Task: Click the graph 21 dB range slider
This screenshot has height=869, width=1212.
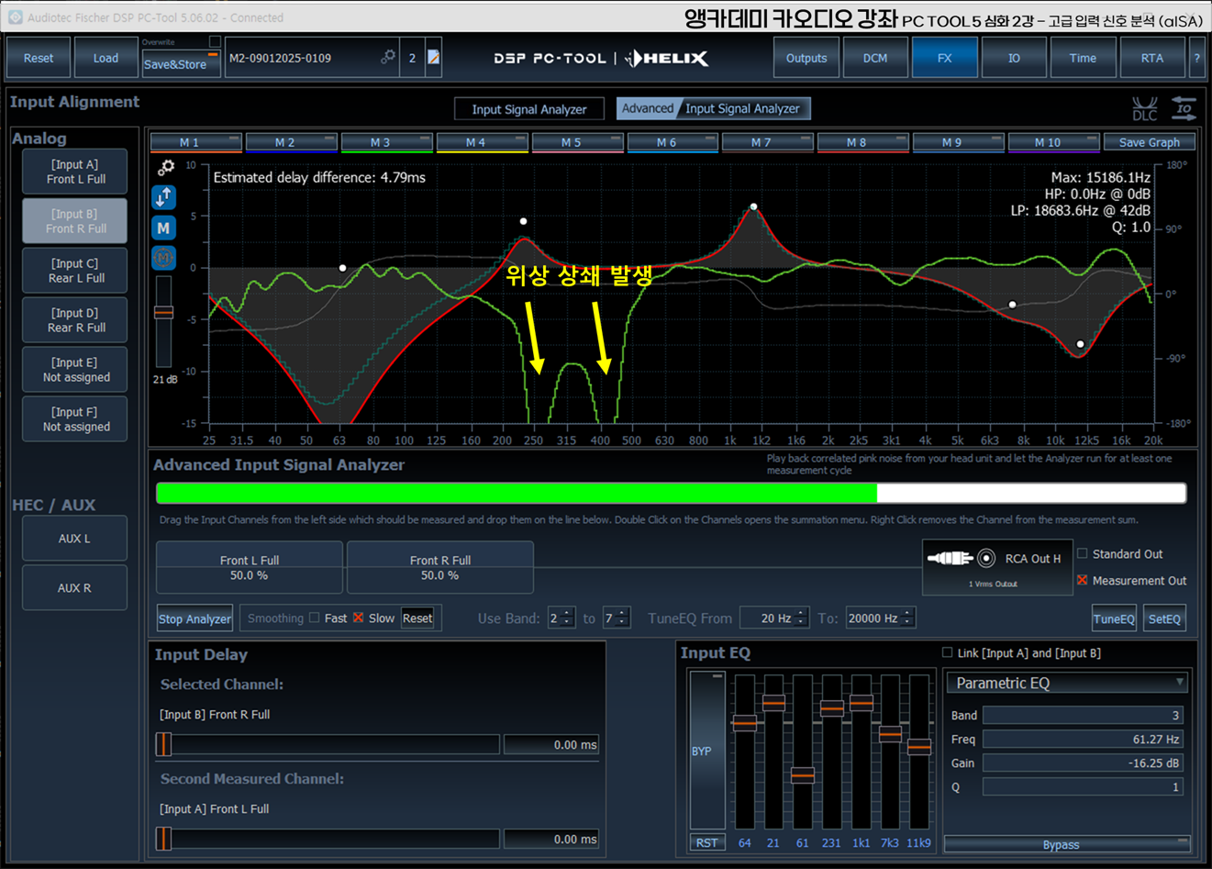Action: point(163,322)
